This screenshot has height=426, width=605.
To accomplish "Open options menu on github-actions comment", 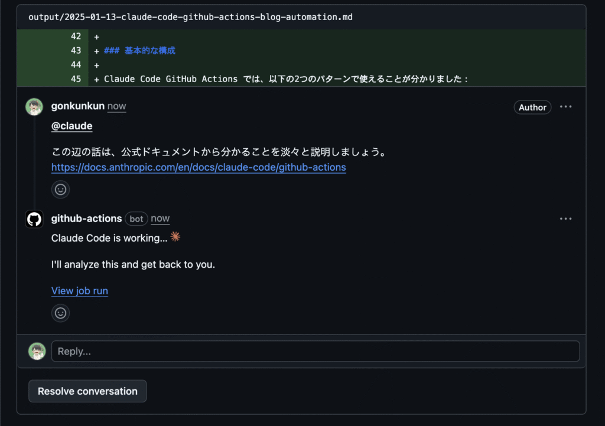I will click(565, 219).
